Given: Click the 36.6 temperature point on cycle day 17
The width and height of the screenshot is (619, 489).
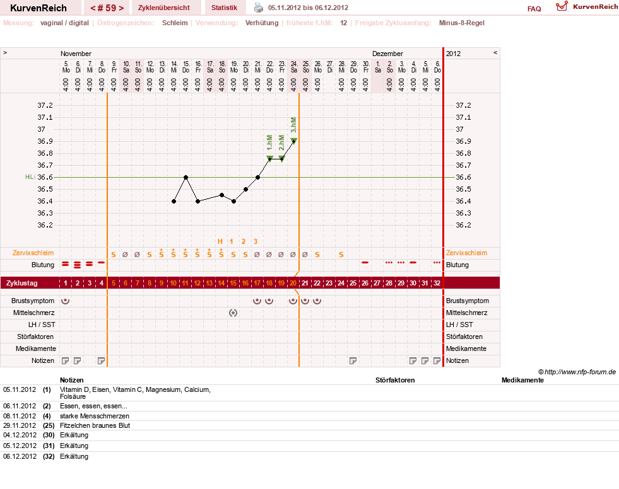Looking at the screenshot, I should tap(258, 178).
